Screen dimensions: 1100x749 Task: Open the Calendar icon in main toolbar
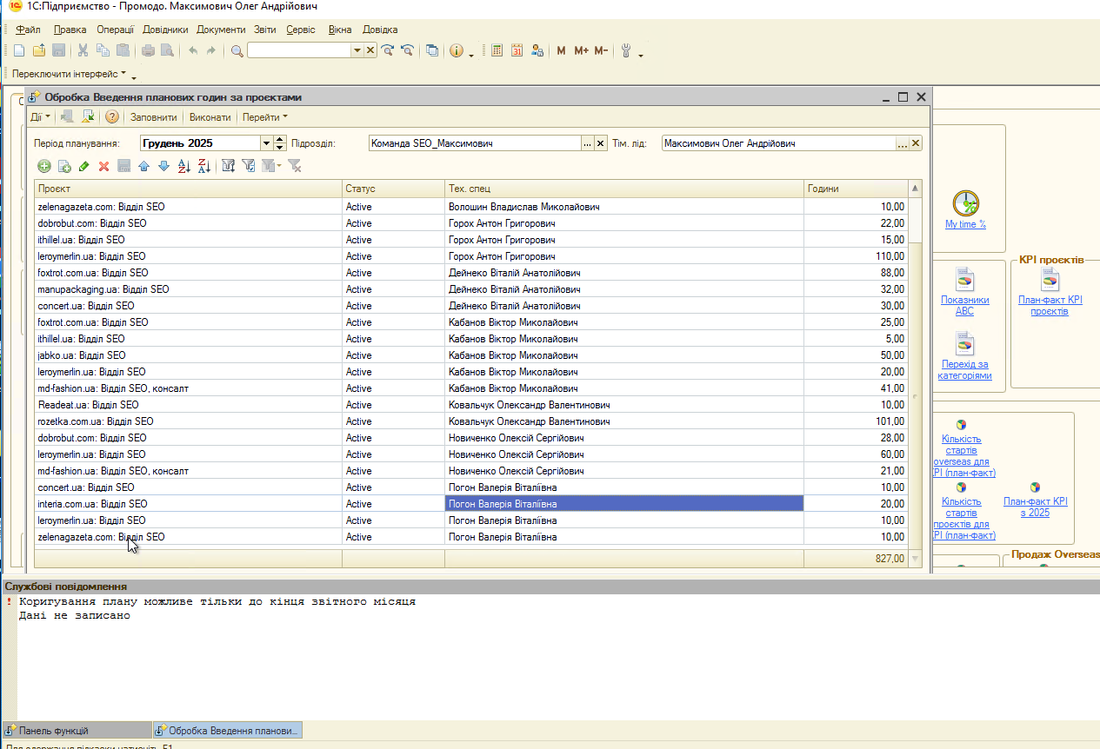click(x=517, y=50)
